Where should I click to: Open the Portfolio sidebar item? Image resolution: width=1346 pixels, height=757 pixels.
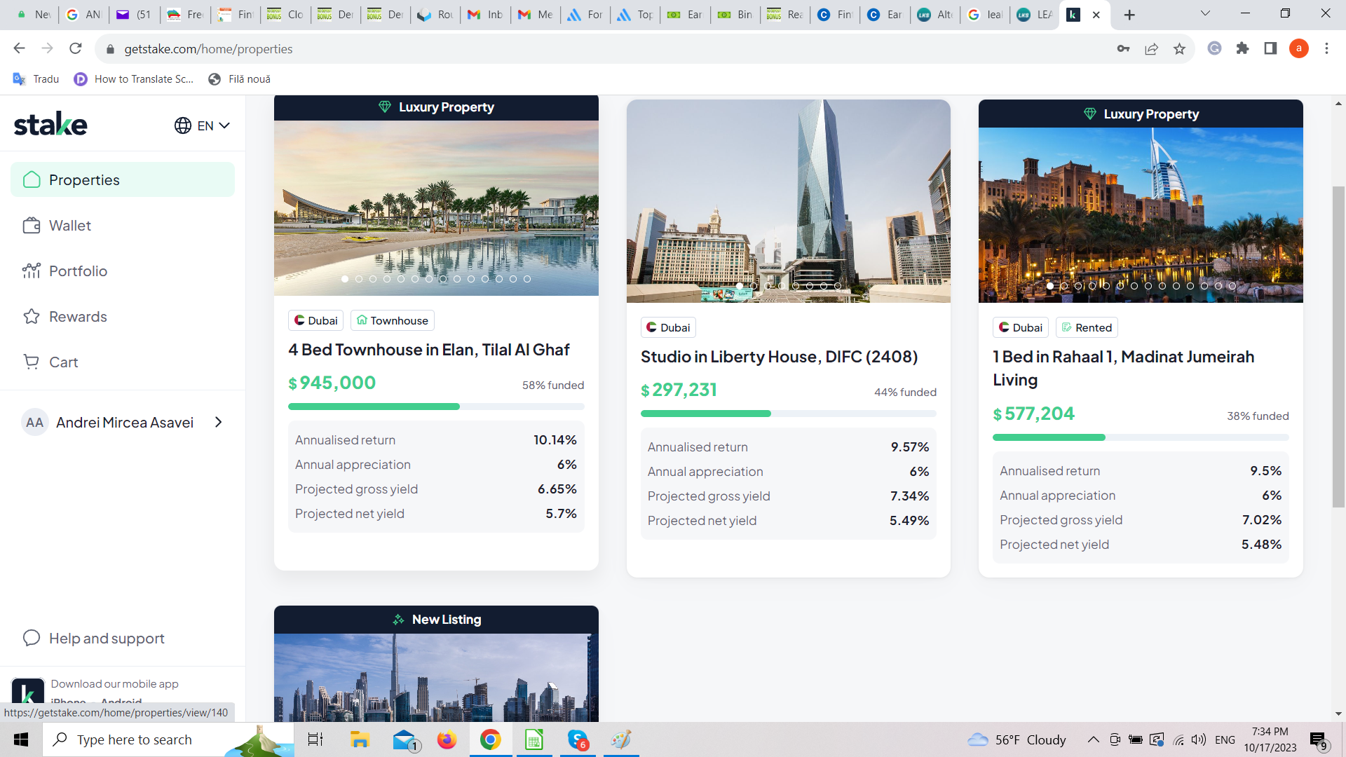click(123, 271)
